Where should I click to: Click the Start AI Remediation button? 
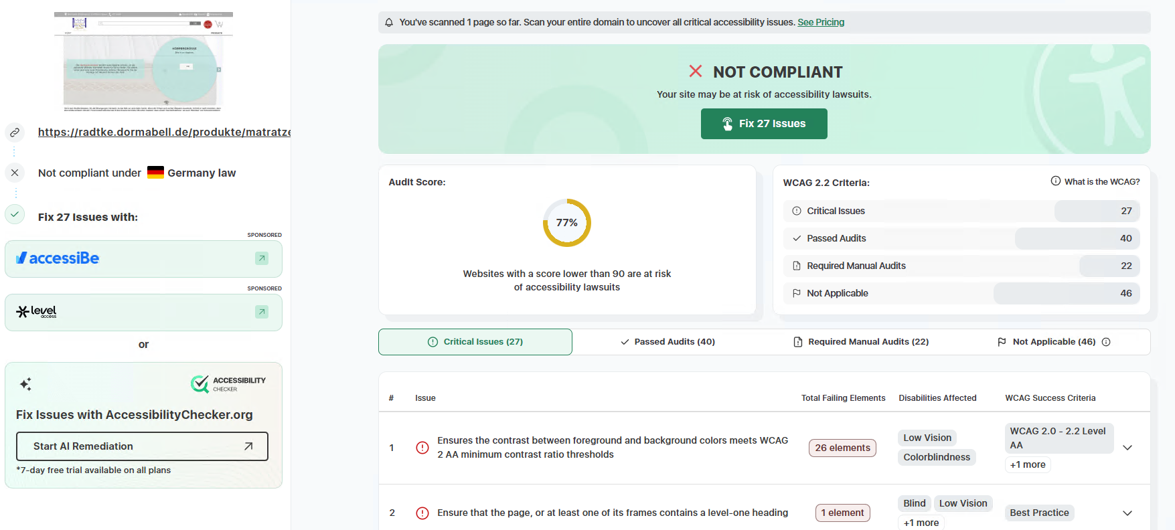[x=142, y=446]
